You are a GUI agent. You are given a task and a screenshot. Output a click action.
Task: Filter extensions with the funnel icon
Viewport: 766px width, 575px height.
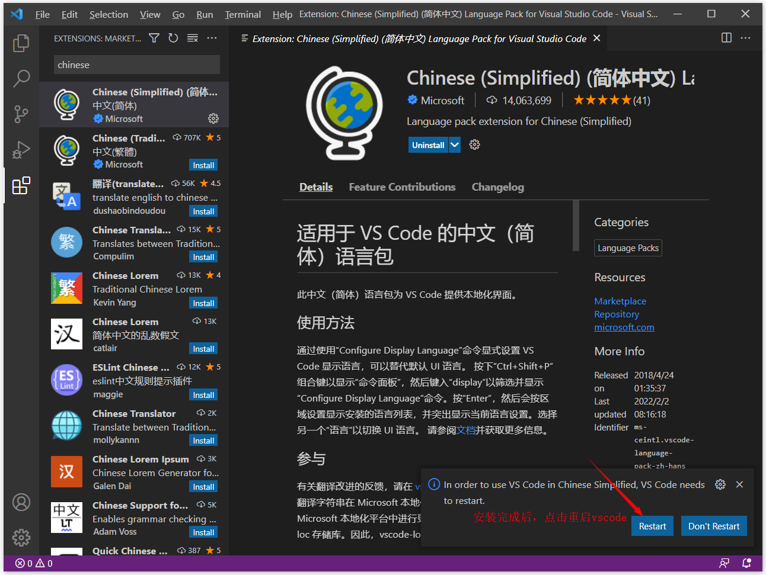pyautogui.click(x=154, y=38)
